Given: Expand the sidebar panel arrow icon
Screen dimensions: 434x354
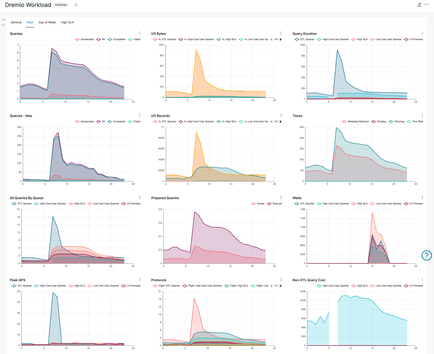Looking at the screenshot, I should [x=3, y=20].
